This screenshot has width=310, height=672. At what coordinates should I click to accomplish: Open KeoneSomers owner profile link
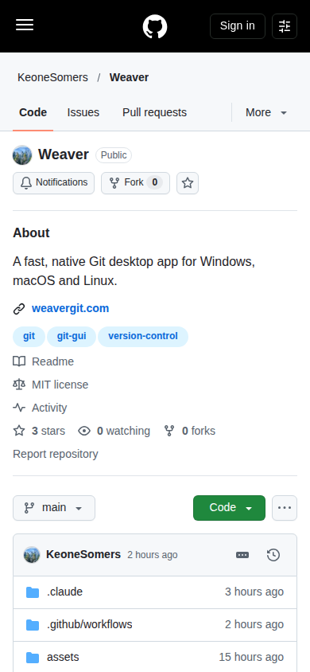click(52, 77)
